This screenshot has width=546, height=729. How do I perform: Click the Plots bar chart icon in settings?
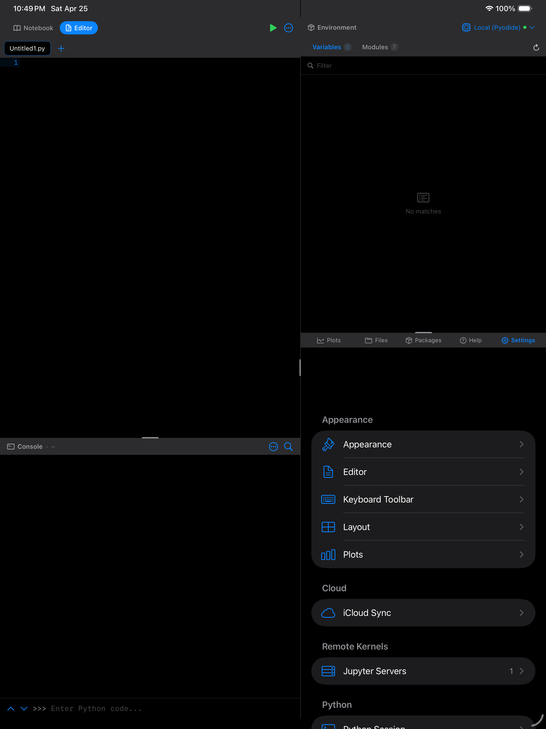328,555
